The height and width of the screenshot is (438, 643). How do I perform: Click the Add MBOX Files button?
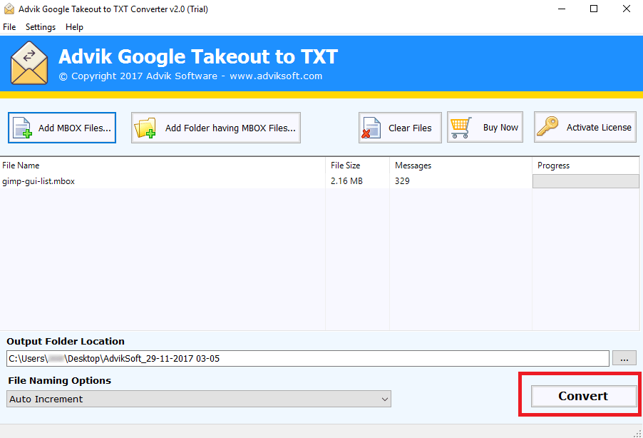(62, 128)
